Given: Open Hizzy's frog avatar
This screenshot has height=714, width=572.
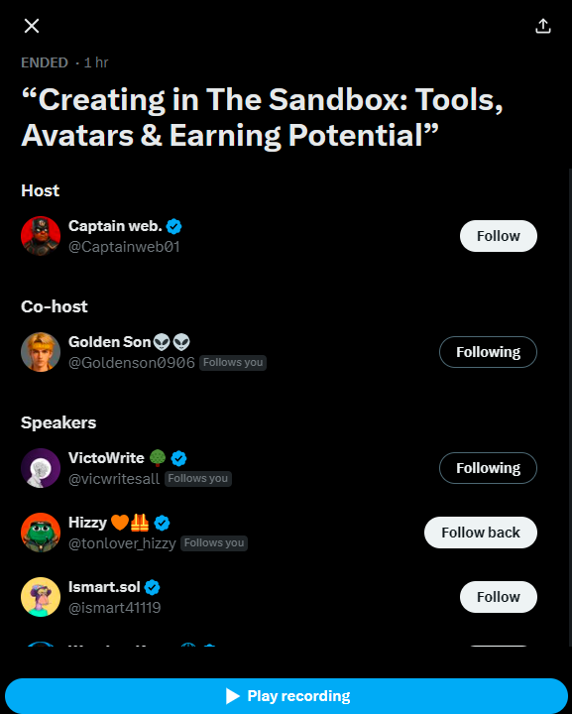Looking at the screenshot, I should coord(41,533).
